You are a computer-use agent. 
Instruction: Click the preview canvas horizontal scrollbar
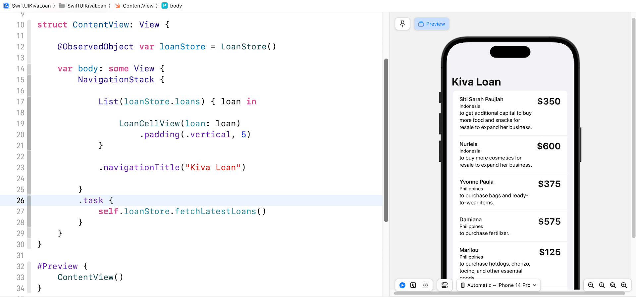509,293
